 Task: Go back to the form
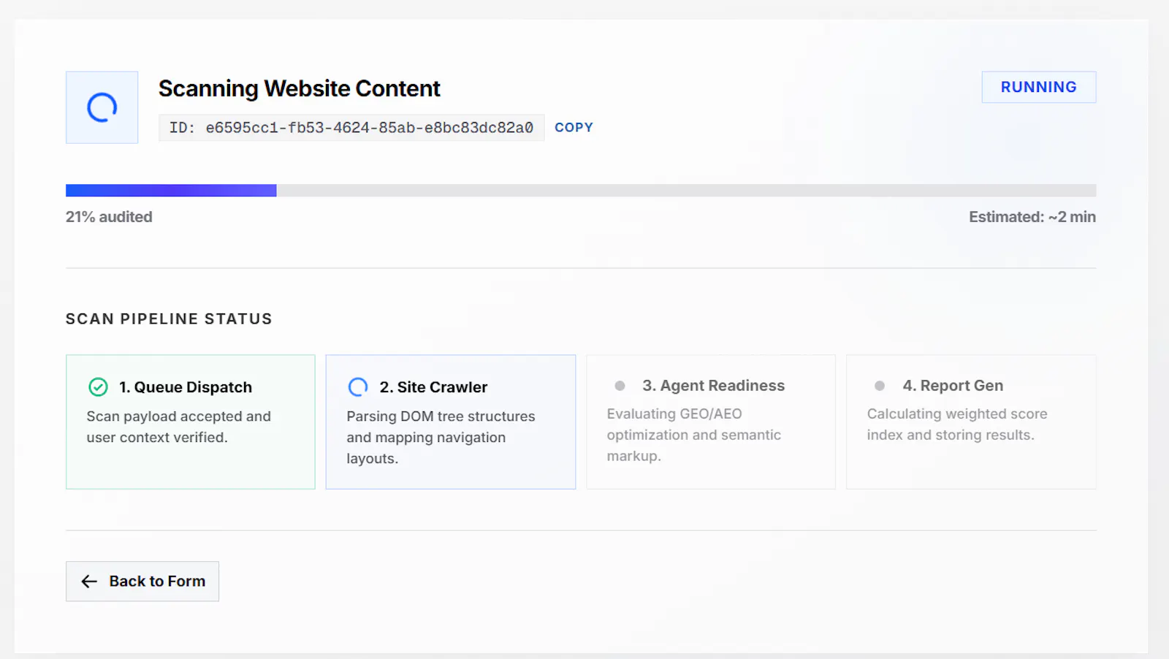coord(142,582)
